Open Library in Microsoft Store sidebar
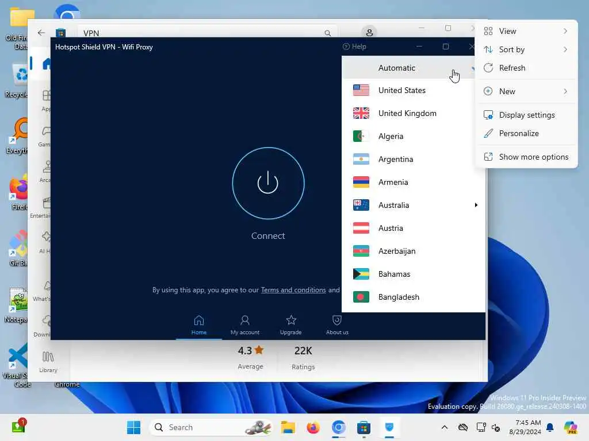Viewport: 589px width, 441px height. click(x=48, y=362)
